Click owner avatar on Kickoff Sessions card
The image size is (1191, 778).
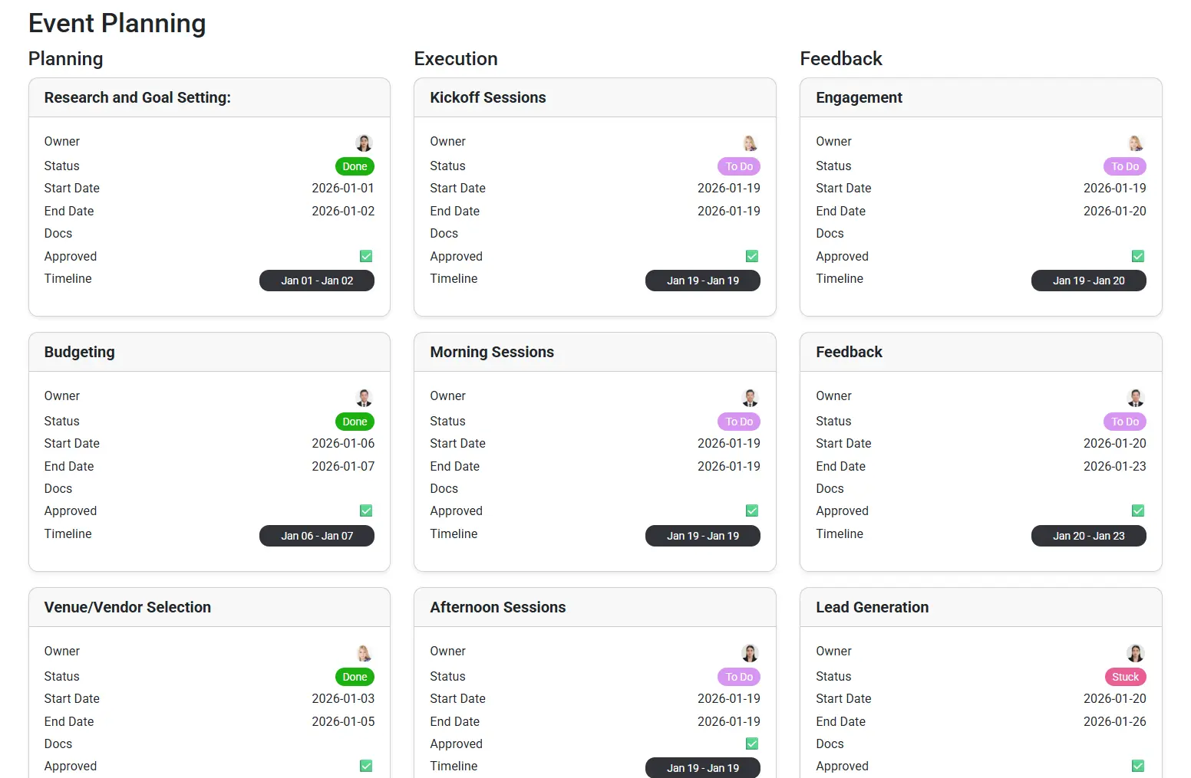(x=751, y=143)
